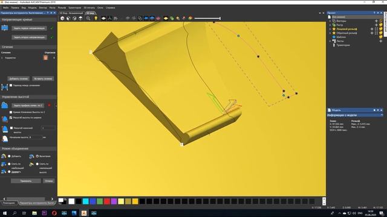Toggle Обратный рельеф visibility bulb
The width and height of the screenshot is (387, 217).
381,33
